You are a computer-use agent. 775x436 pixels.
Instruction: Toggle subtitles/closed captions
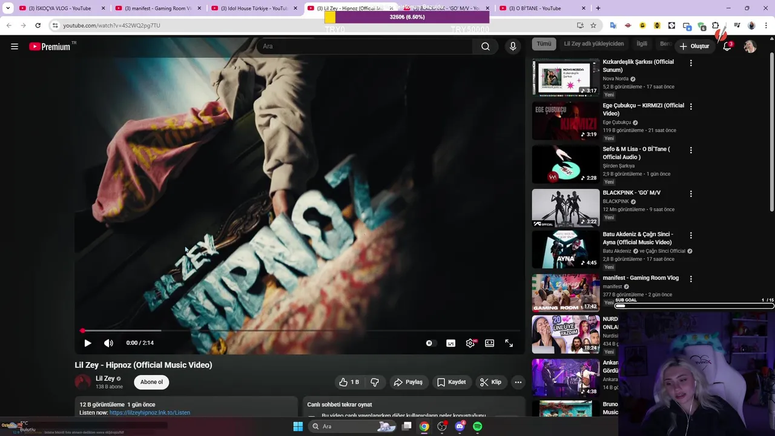pos(450,343)
